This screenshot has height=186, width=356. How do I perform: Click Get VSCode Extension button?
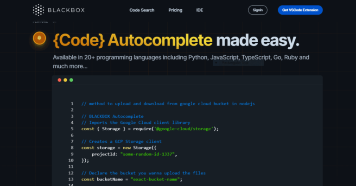point(300,10)
